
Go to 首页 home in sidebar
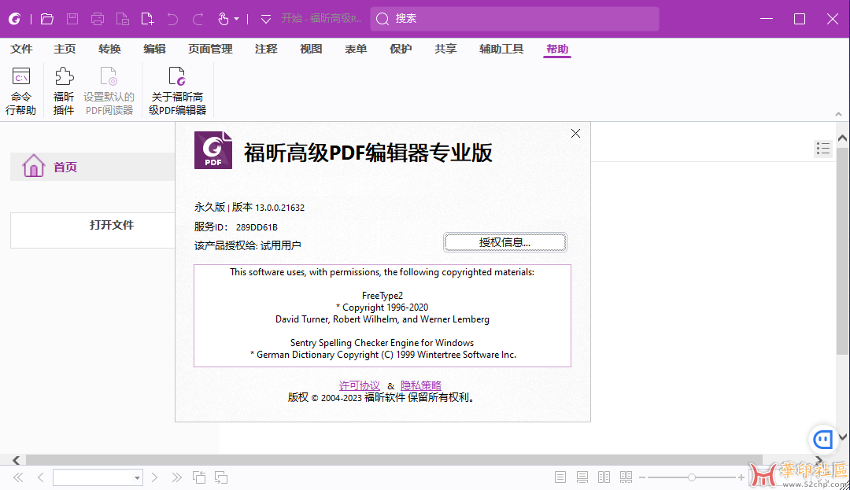tap(93, 167)
